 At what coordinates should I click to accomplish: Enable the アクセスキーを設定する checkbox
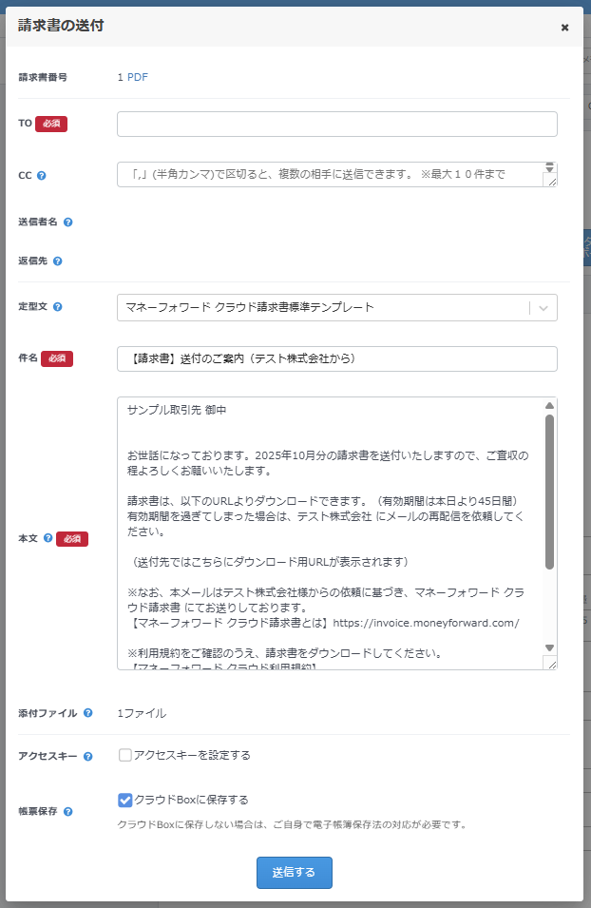(x=125, y=755)
